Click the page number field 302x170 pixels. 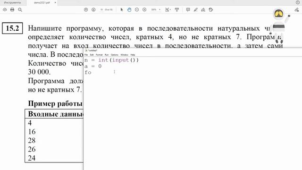[101, 9]
